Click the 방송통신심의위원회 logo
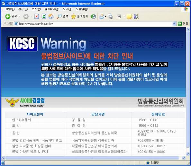 pyautogui.click(x=161, y=102)
